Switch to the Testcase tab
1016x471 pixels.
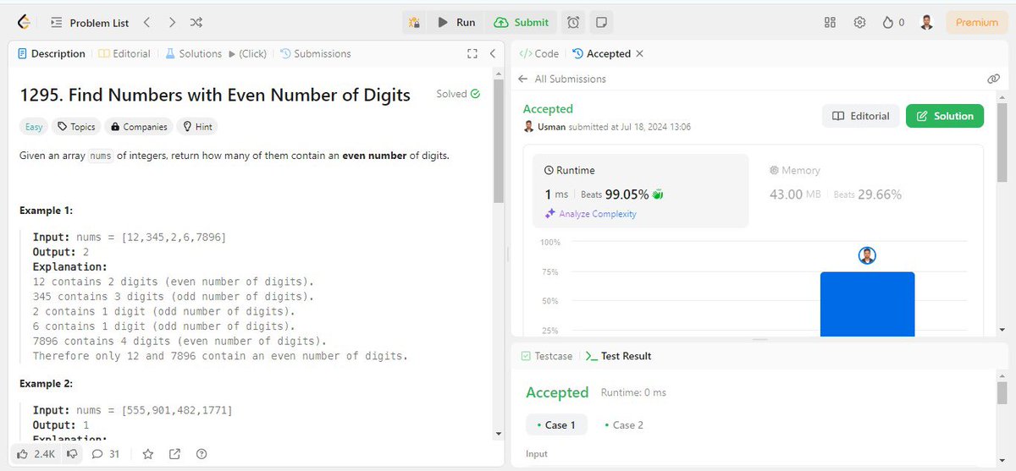click(x=545, y=356)
